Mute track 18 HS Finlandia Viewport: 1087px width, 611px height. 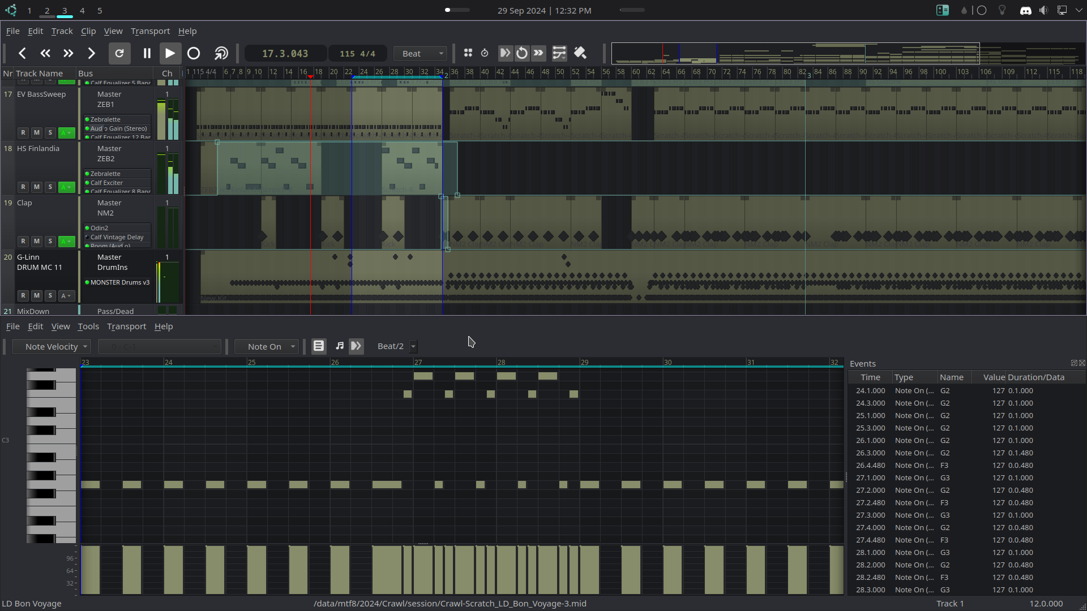pyautogui.click(x=36, y=187)
